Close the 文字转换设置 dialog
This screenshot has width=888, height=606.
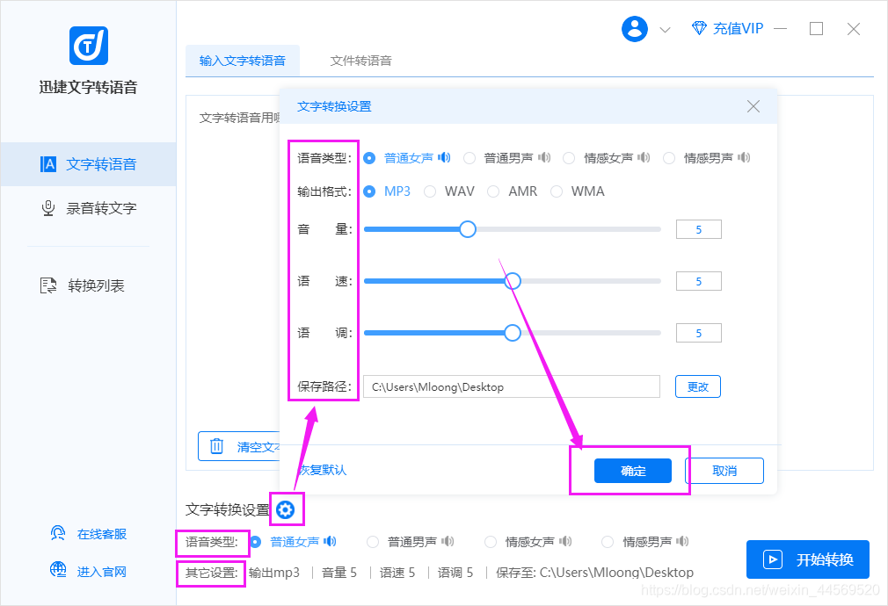(753, 106)
